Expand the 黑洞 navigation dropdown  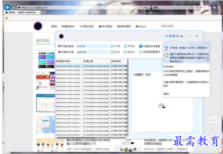coord(54,26)
